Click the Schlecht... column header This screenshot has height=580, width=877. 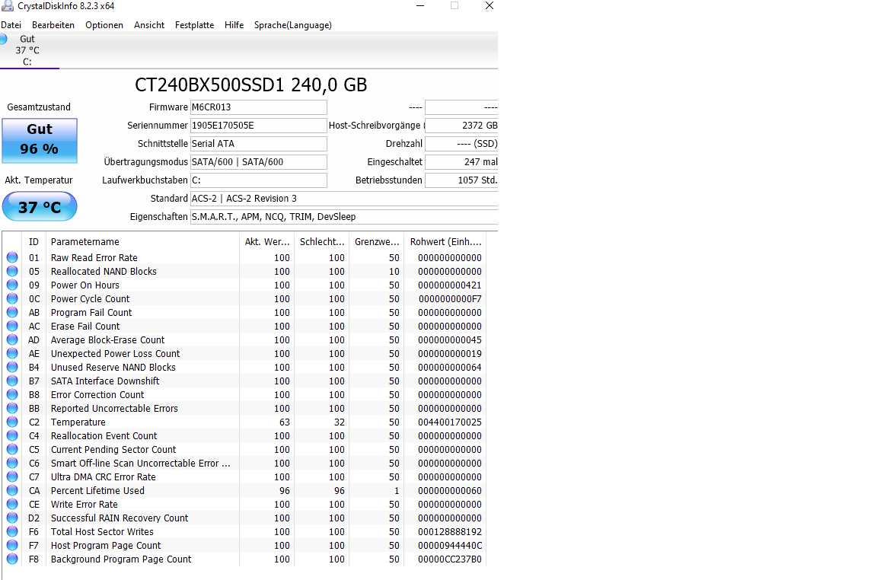322,241
